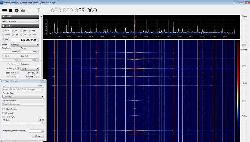Select LSB demodulation mode
Viewport: 250px width, 142px height.
click(x=21, y=30)
